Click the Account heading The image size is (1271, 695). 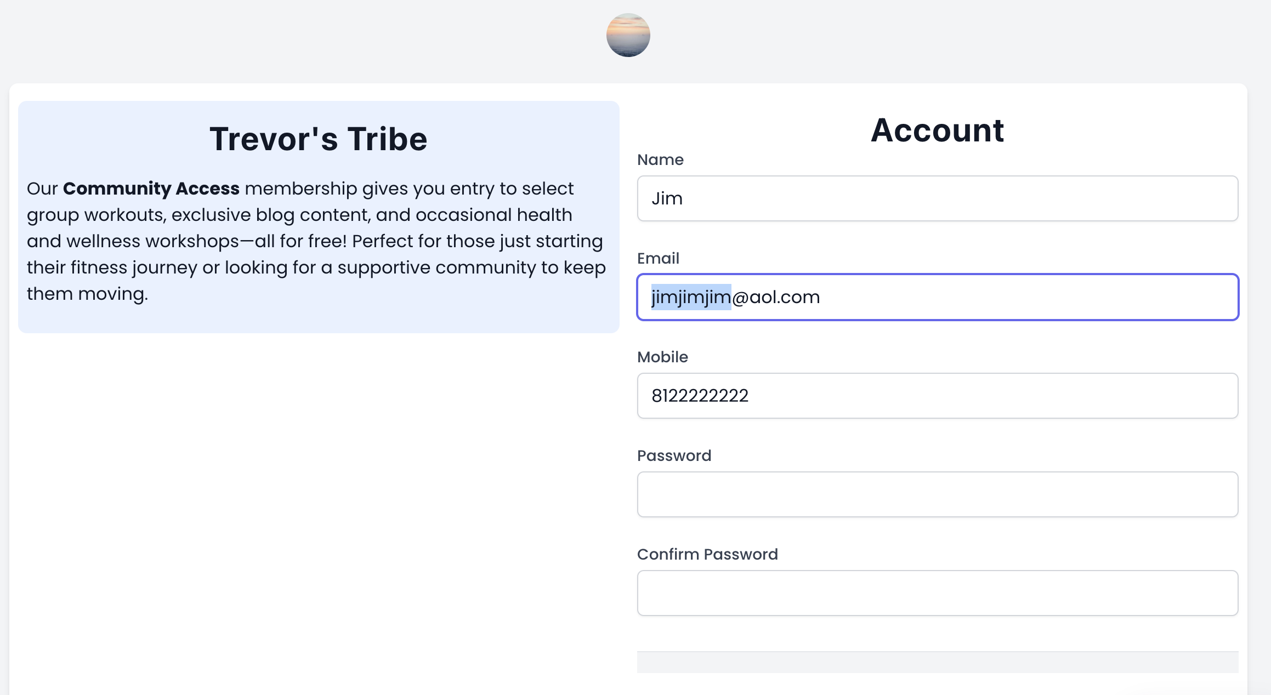pos(937,130)
